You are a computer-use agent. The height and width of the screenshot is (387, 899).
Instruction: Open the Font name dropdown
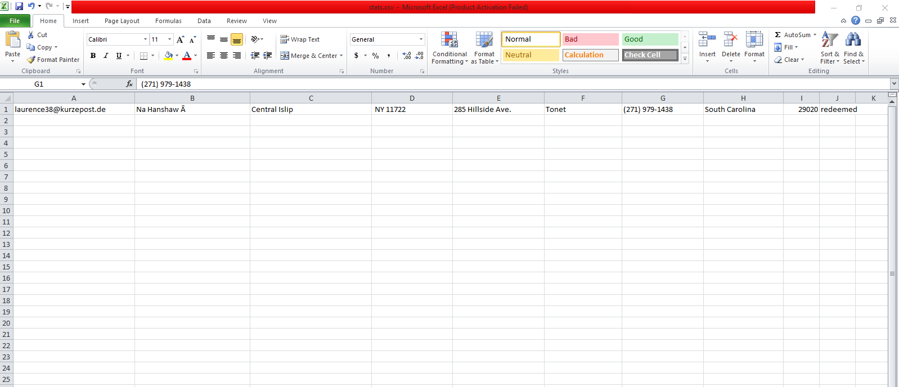click(x=145, y=39)
